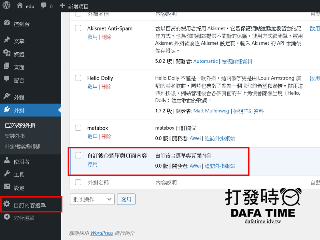The width and height of the screenshot is (320, 240).
Task: Tick the select-all checkbox in the table footer
Action: pos(78,182)
